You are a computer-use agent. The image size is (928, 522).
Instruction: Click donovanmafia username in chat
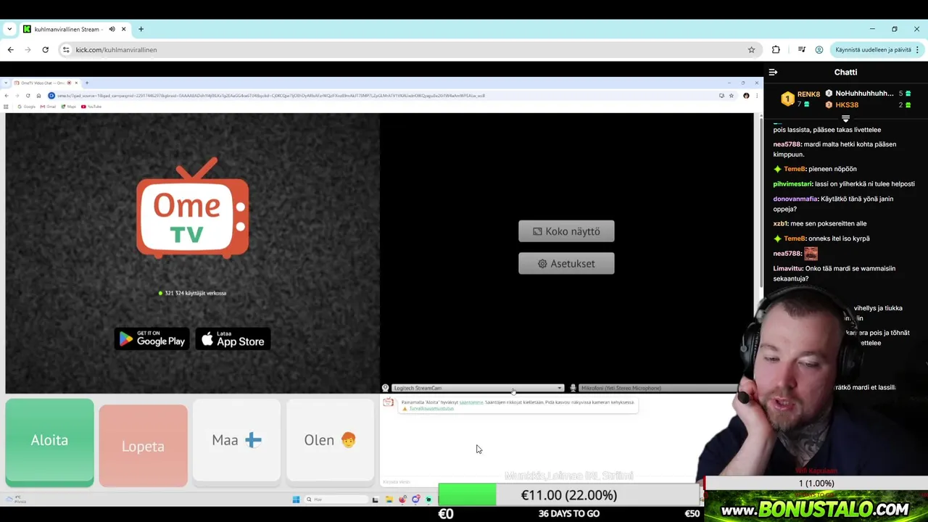click(795, 199)
